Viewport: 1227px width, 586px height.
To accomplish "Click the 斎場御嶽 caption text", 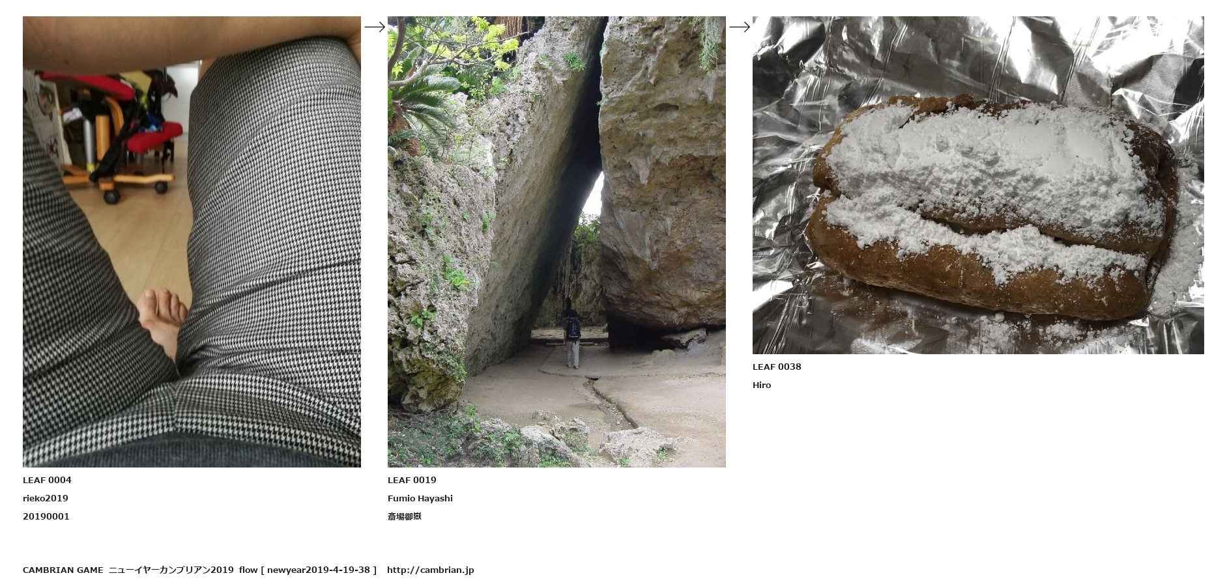I will point(405,516).
